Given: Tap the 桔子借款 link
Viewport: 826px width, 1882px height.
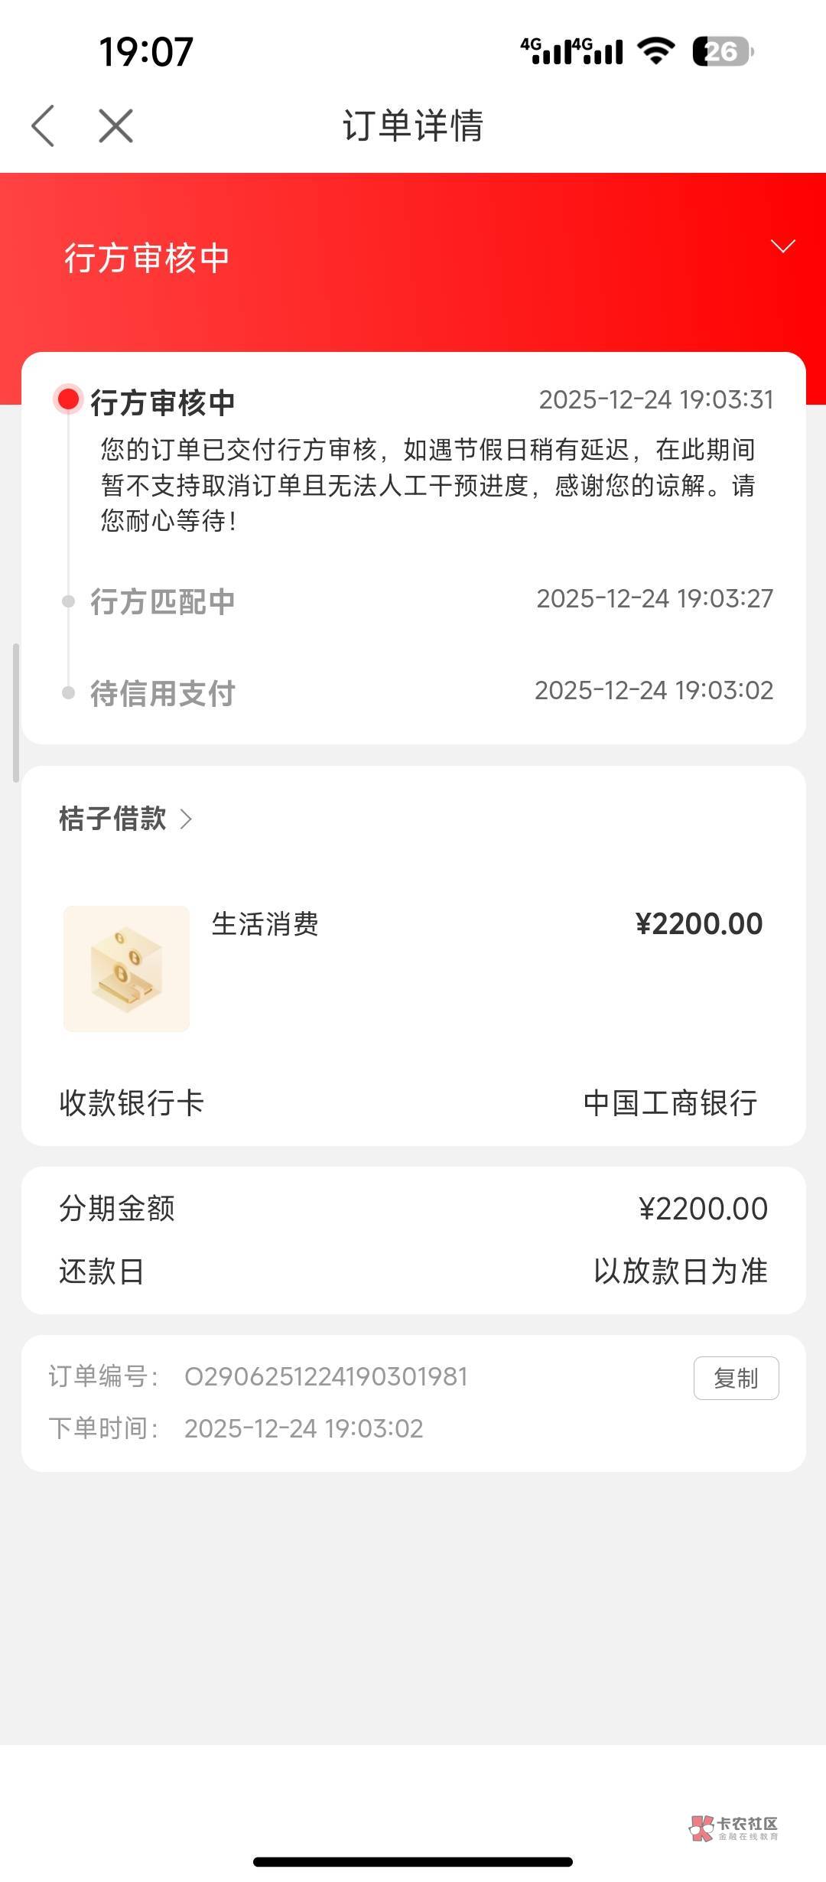Looking at the screenshot, I should pyautogui.click(x=112, y=819).
